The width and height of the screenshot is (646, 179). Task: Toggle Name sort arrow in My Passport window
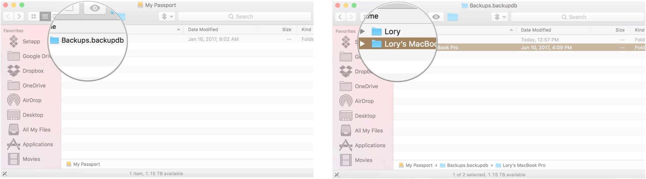178,30
